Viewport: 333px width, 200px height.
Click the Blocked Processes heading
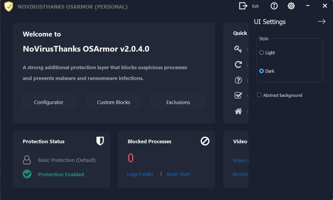pos(149,142)
